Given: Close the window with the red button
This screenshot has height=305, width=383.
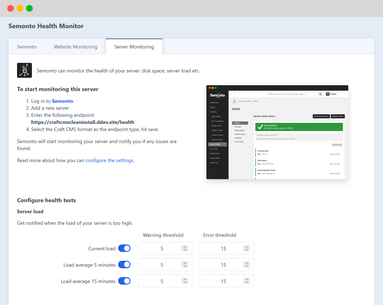Looking at the screenshot, I should click(x=11, y=8).
